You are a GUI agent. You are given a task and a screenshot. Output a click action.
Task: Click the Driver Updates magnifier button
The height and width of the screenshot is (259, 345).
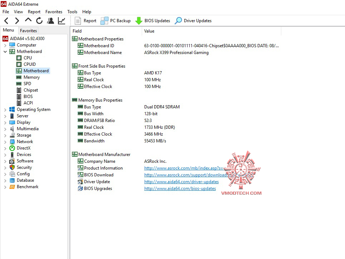point(193,21)
